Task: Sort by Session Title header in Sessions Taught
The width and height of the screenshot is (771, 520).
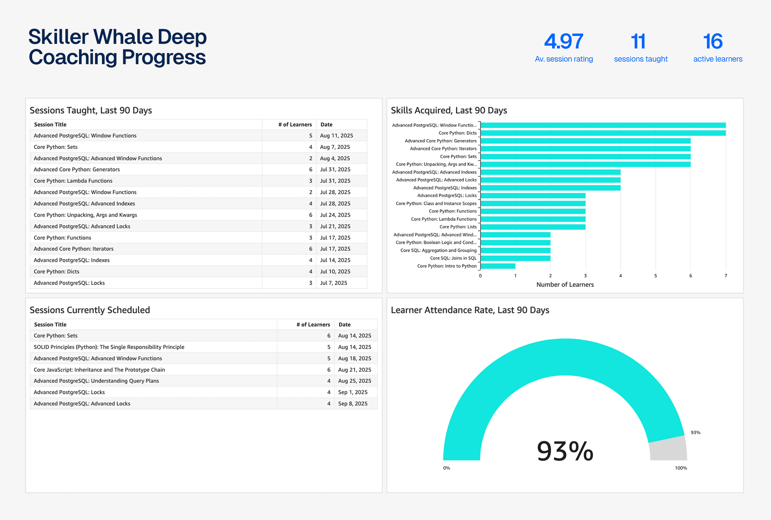Action: (50, 125)
